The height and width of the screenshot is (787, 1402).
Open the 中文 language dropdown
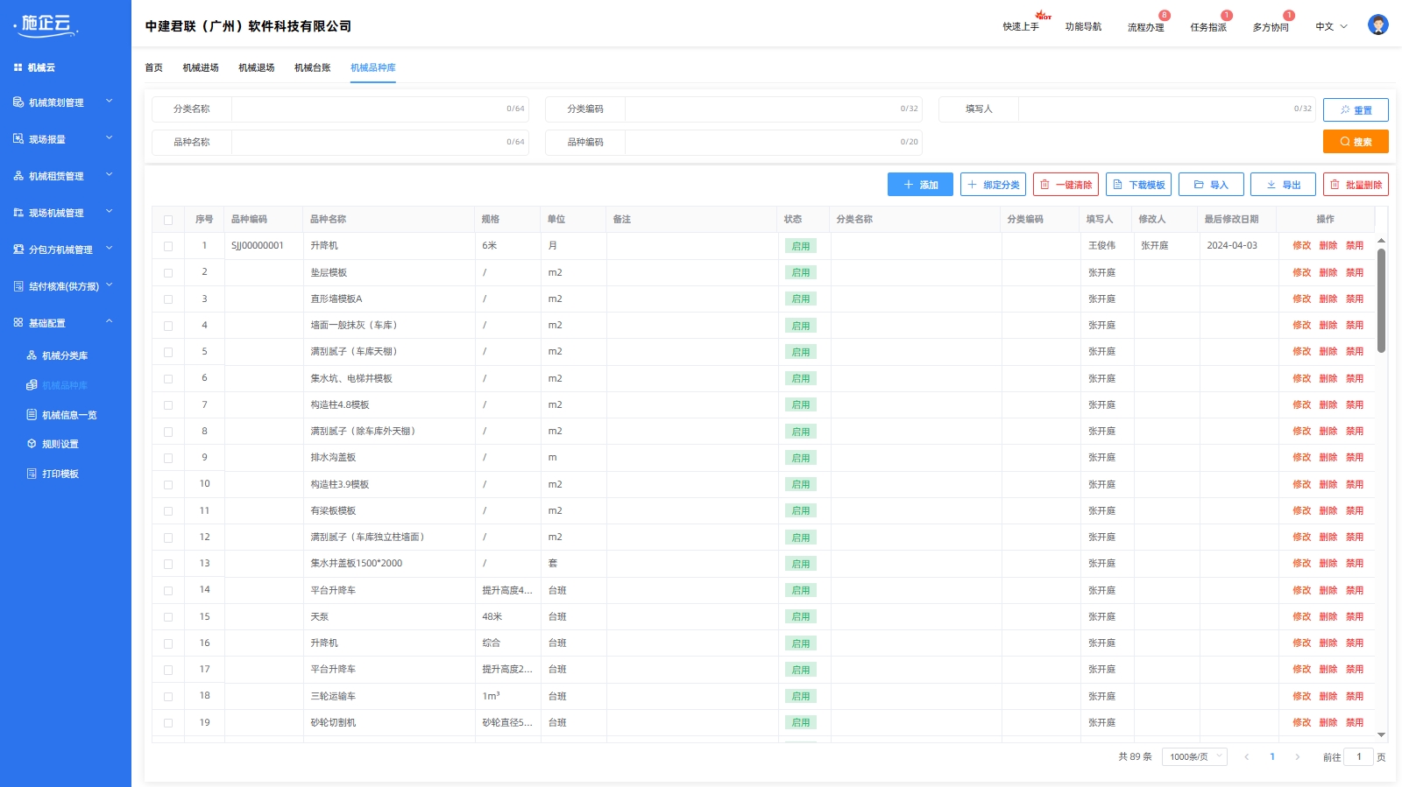[1331, 27]
